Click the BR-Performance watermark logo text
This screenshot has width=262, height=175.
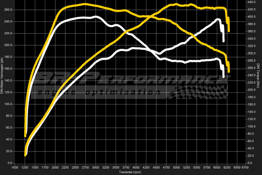[x=127, y=80]
